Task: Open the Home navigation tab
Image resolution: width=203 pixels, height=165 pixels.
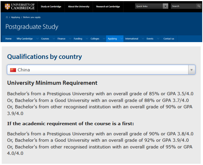Action: click(9, 39)
